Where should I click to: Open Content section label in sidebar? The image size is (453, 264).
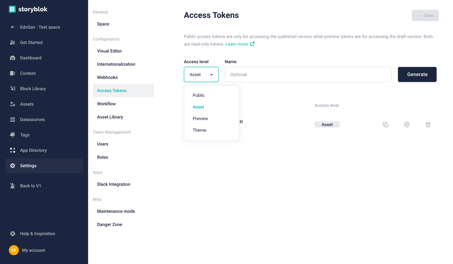coord(28,73)
